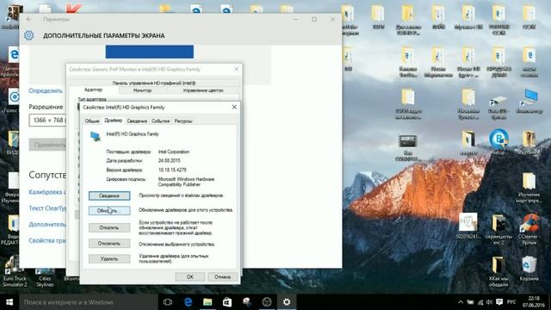Open the Intel HD graphics control panel tab
The height and width of the screenshot is (310, 551).
click(x=154, y=84)
